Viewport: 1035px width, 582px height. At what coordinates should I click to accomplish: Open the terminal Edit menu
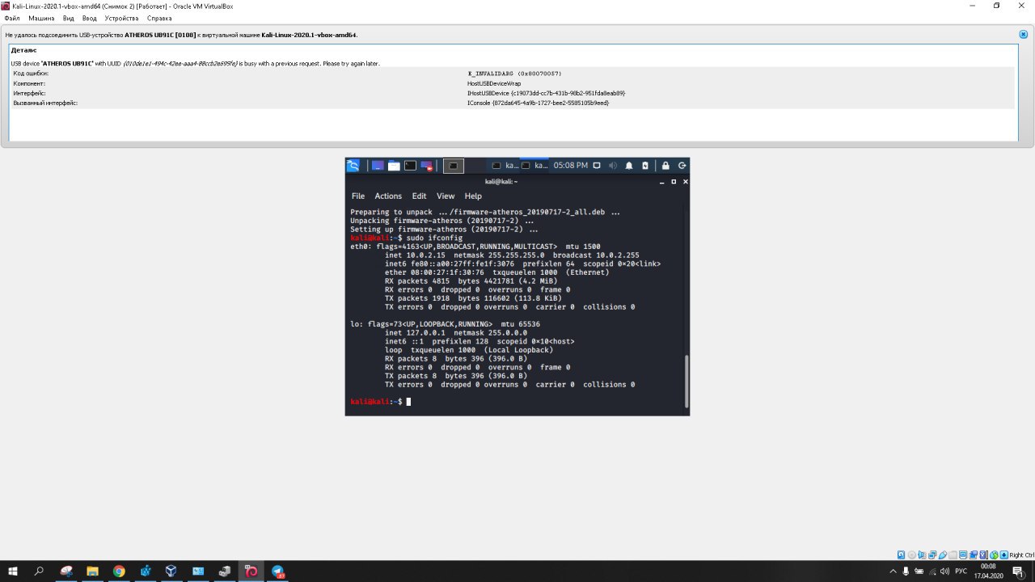(419, 196)
